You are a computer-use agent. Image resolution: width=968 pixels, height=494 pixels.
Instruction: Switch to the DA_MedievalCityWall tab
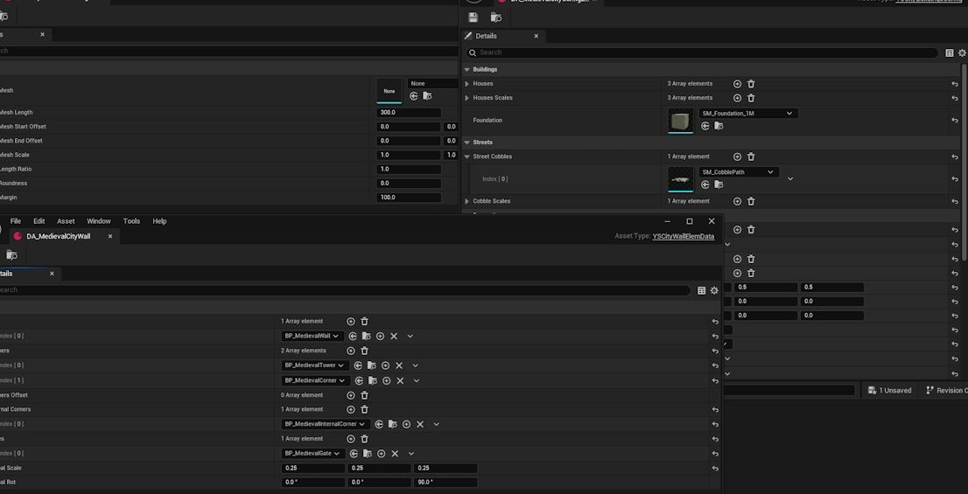(x=58, y=236)
